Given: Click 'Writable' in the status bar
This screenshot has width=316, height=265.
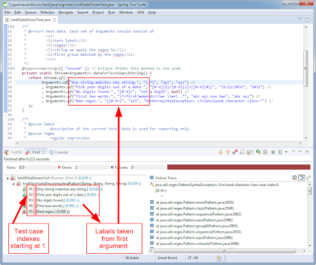Looking at the screenshot, I should (x=132, y=258).
